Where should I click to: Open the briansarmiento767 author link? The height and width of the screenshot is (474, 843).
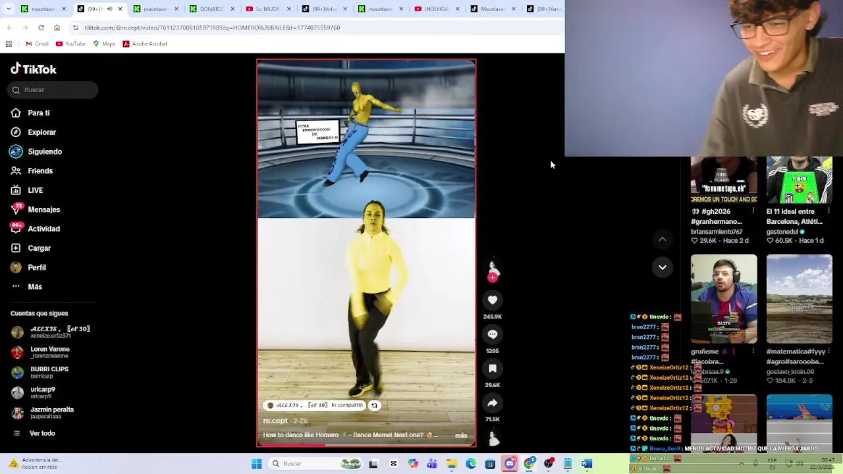pyautogui.click(x=717, y=232)
